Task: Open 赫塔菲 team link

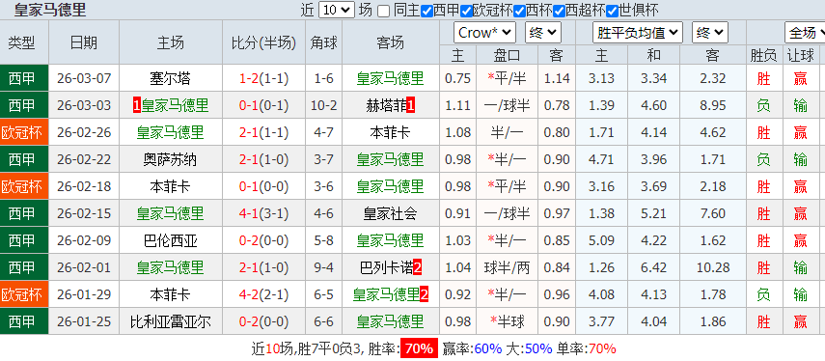Action: pyautogui.click(x=386, y=106)
